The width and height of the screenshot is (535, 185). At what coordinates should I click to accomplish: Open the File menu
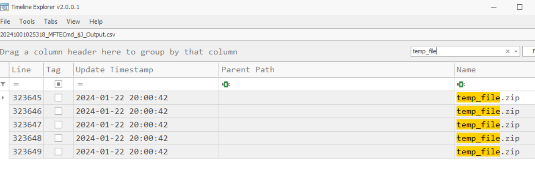(x=5, y=21)
